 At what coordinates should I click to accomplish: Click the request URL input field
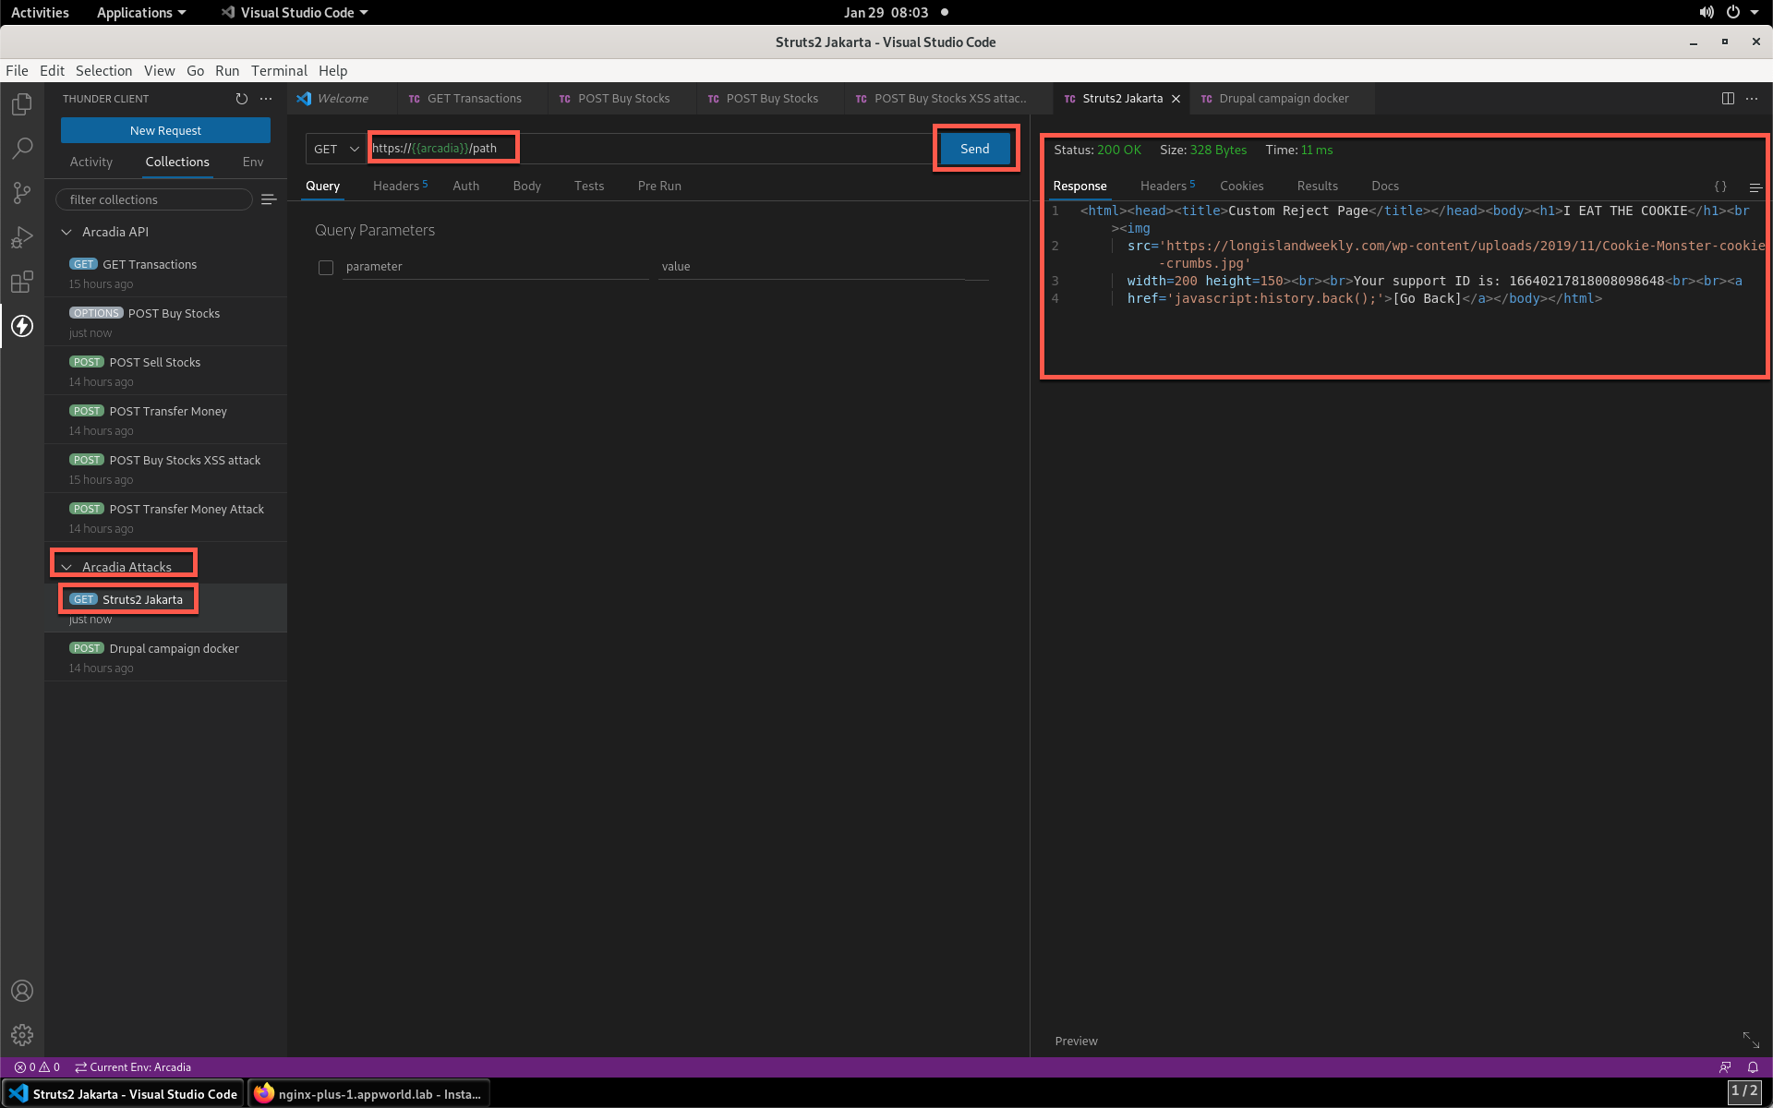651,149
